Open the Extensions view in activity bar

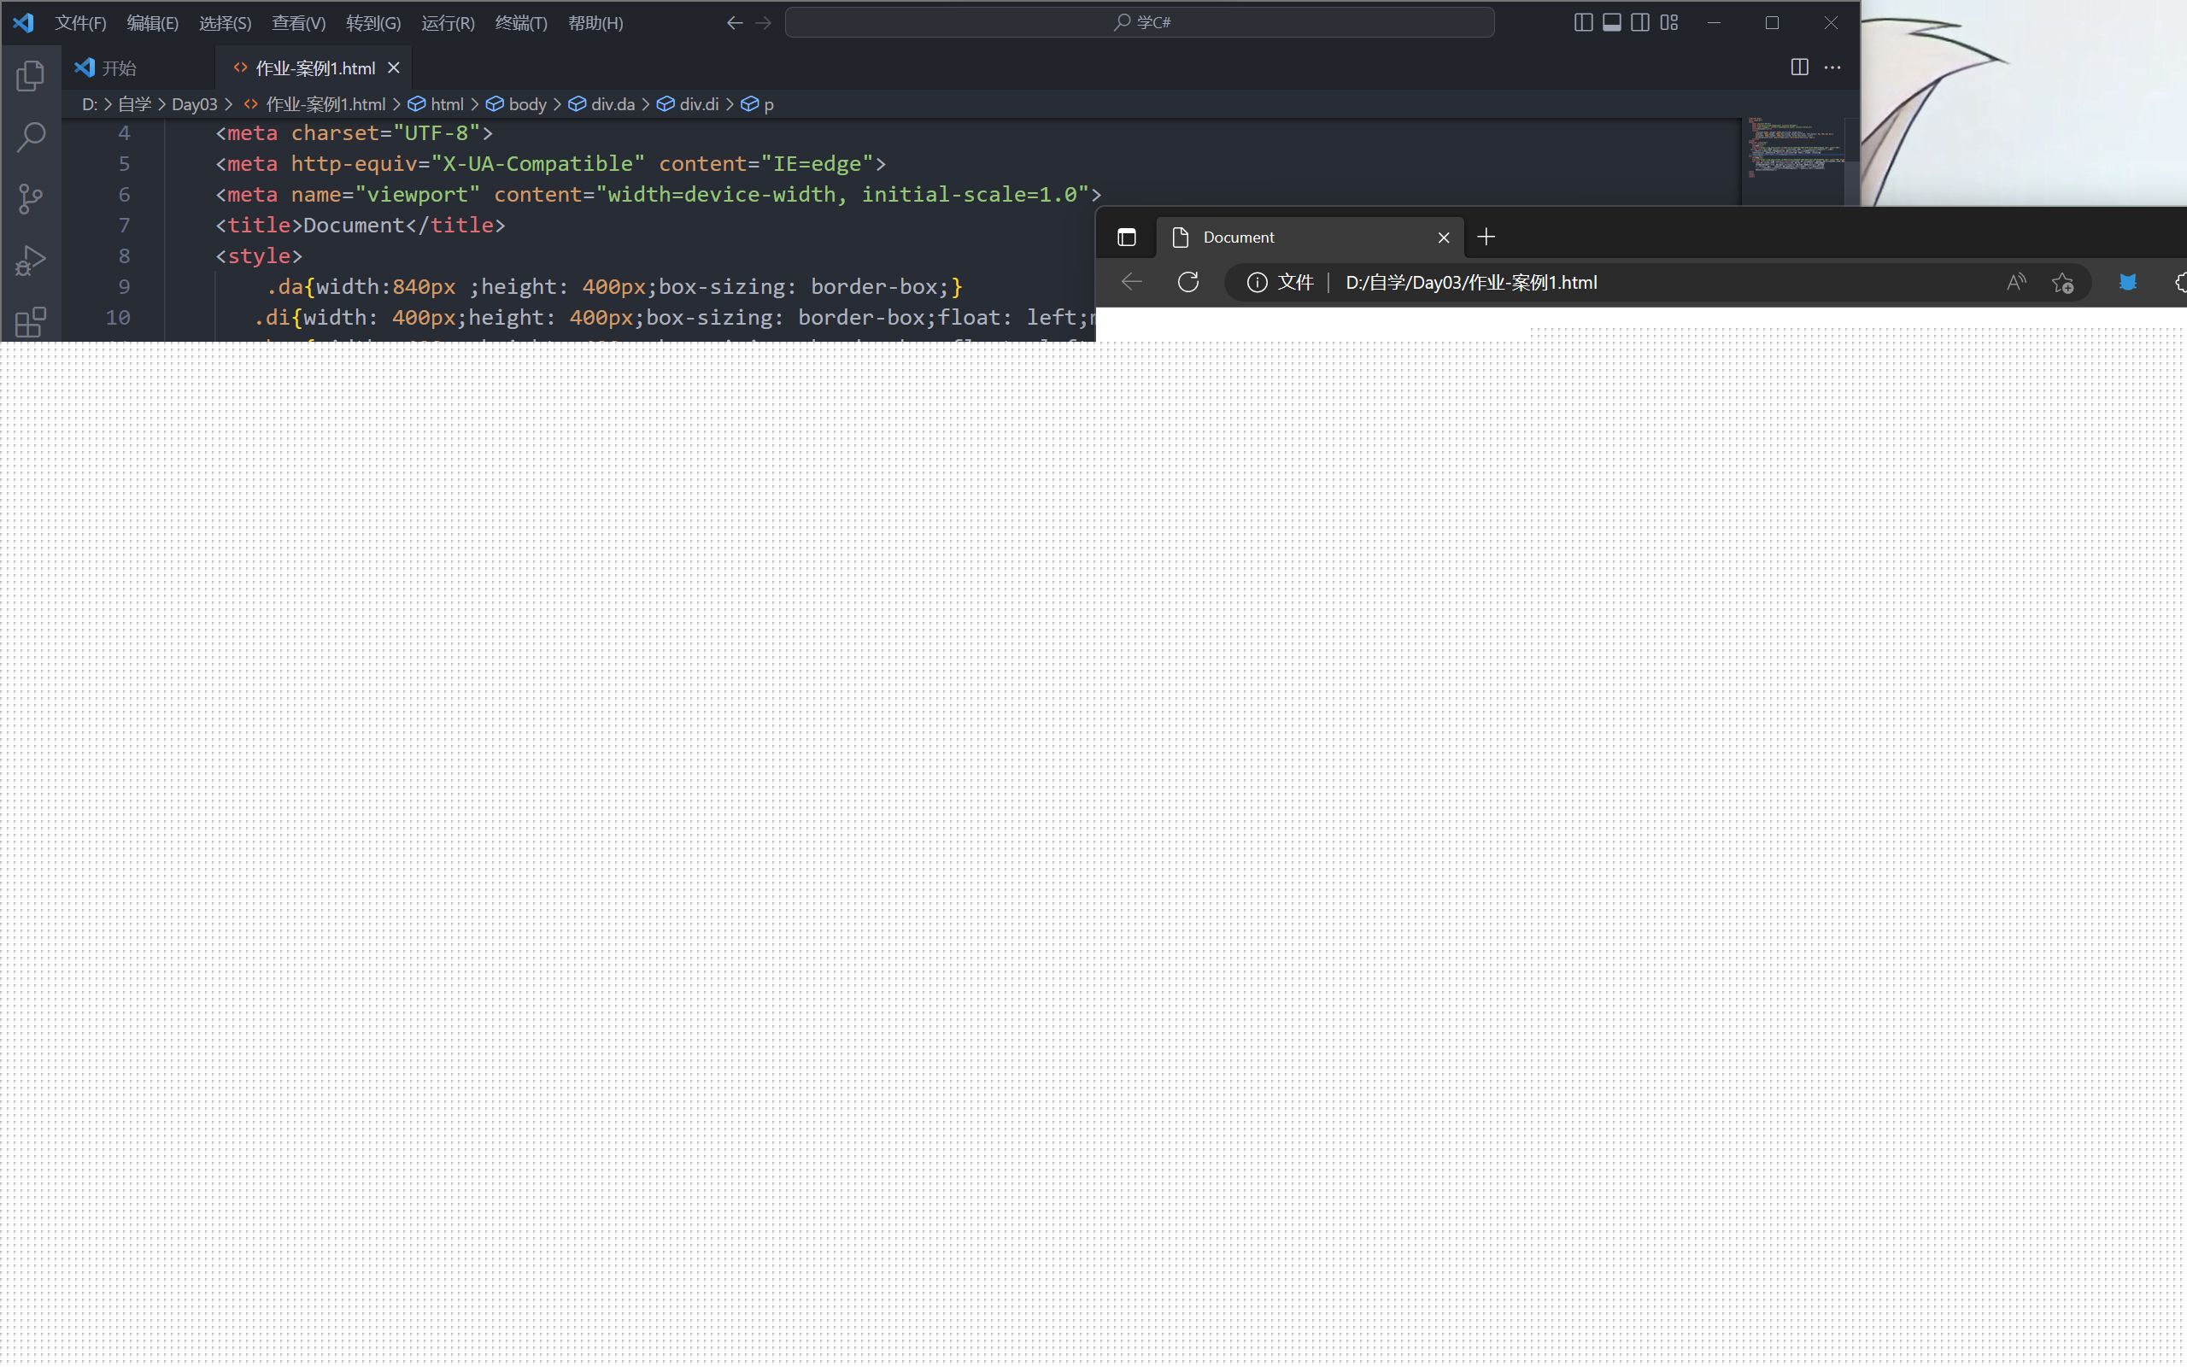point(31,321)
